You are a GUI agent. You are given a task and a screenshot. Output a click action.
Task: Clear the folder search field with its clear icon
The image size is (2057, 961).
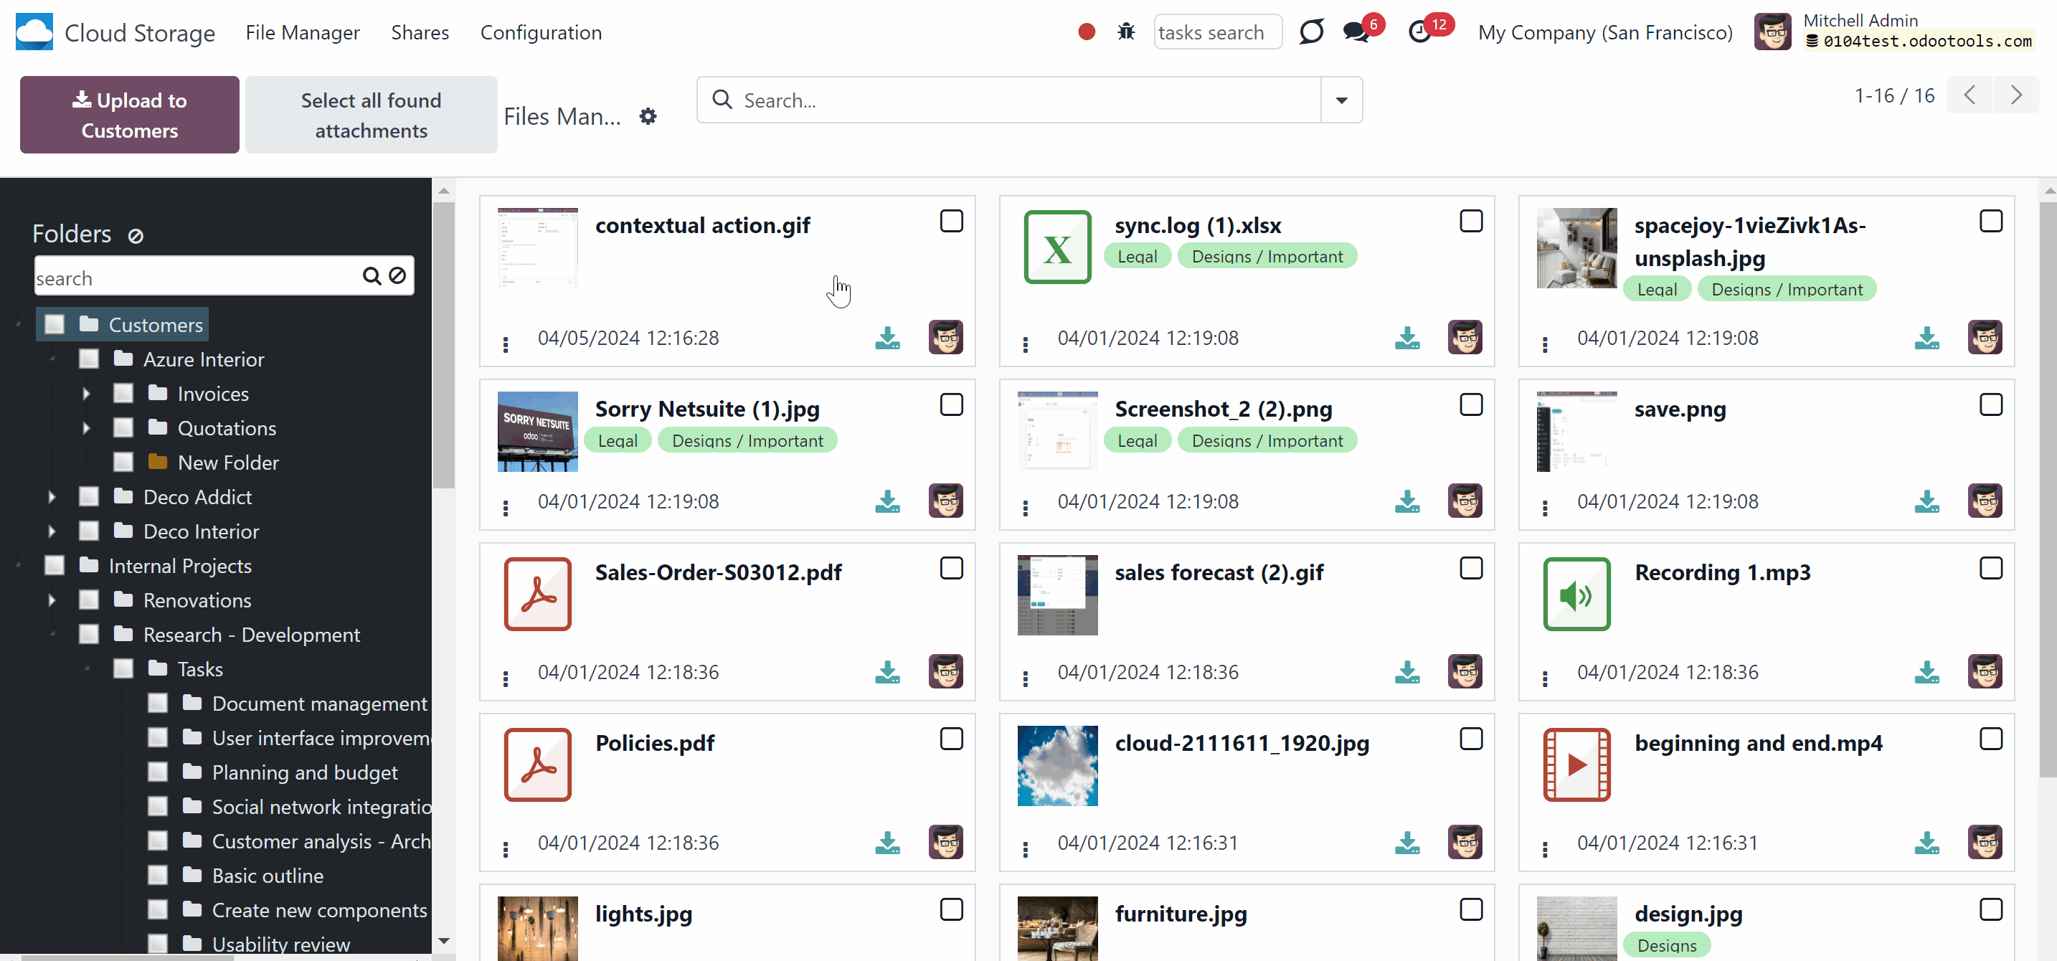coord(397,276)
